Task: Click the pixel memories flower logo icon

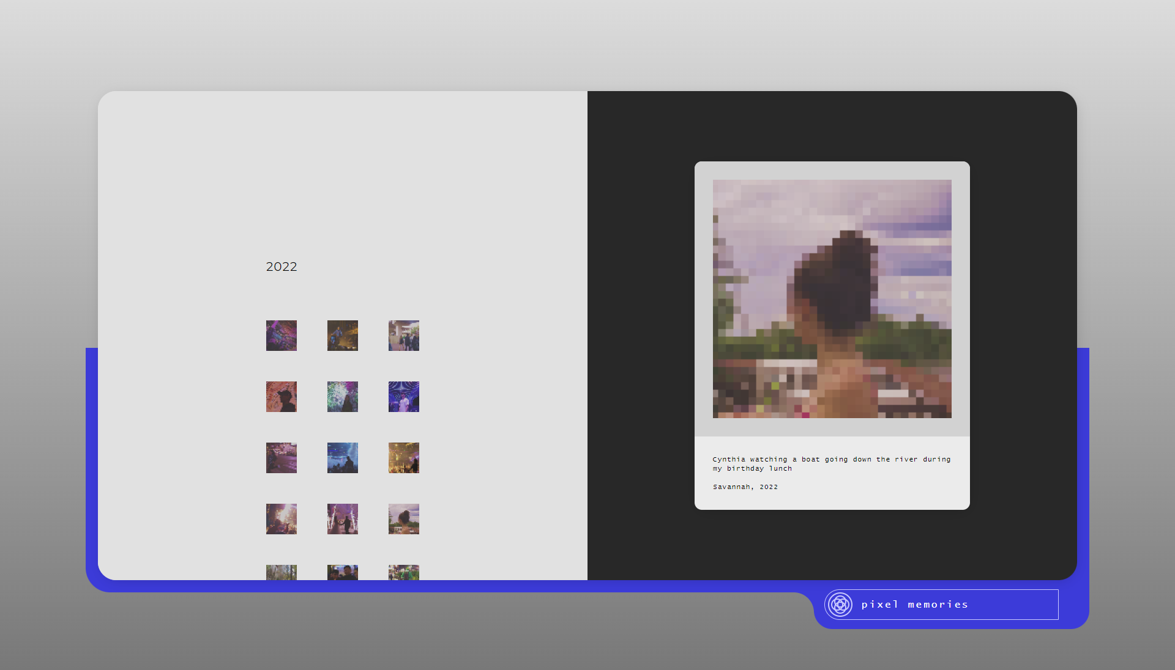Action: click(840, 605)
